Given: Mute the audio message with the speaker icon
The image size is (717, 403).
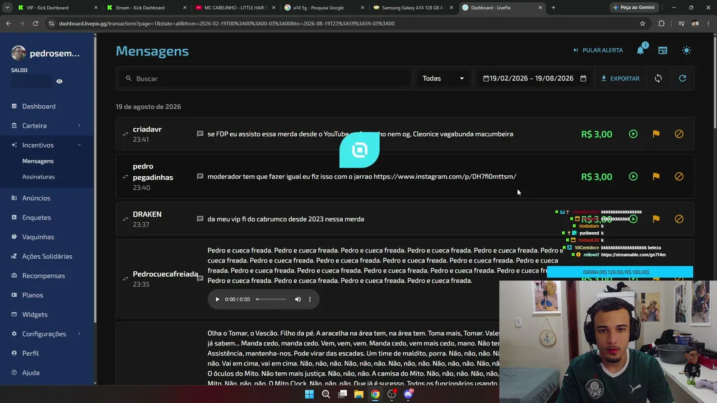Looking at the screenshot, I should pyautogui.click(x=298, y=299).
